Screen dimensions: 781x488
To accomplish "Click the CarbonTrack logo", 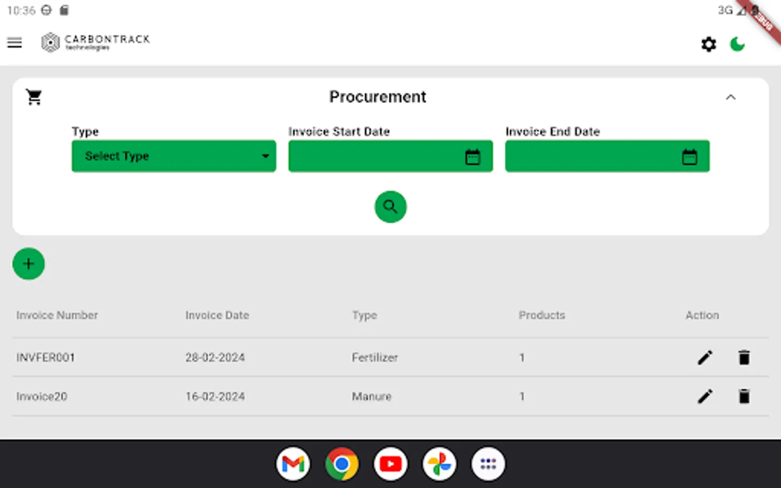I will (x=95, y=42).
